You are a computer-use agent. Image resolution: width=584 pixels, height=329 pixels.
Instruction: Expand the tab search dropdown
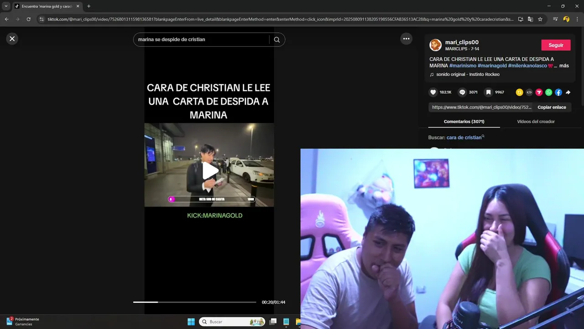tap(6, 6)
